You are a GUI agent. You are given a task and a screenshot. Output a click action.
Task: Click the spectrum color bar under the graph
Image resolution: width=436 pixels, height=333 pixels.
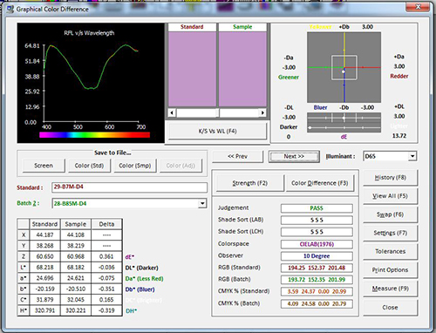(x=94, y=135)
